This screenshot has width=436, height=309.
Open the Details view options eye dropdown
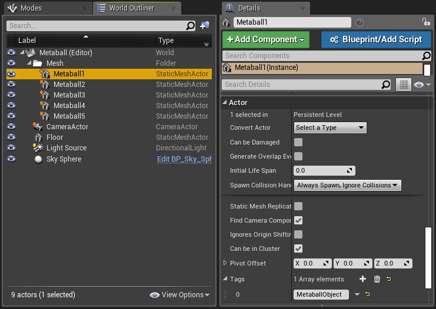(422, 85)
